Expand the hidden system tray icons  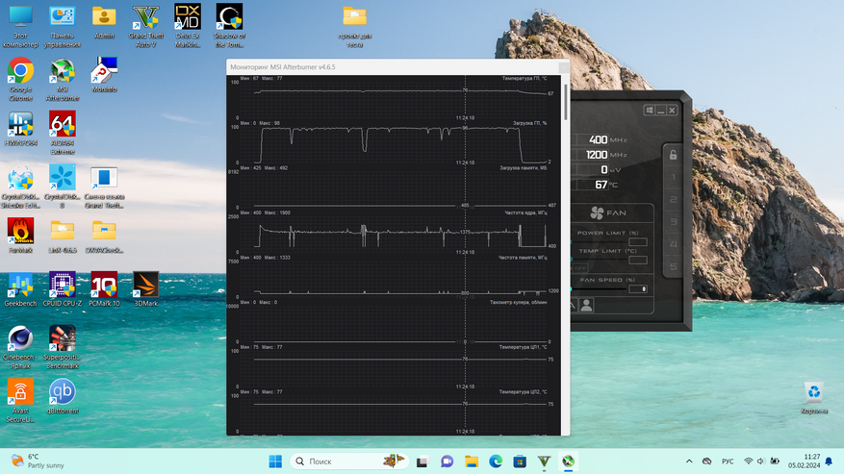pos(689,462)
